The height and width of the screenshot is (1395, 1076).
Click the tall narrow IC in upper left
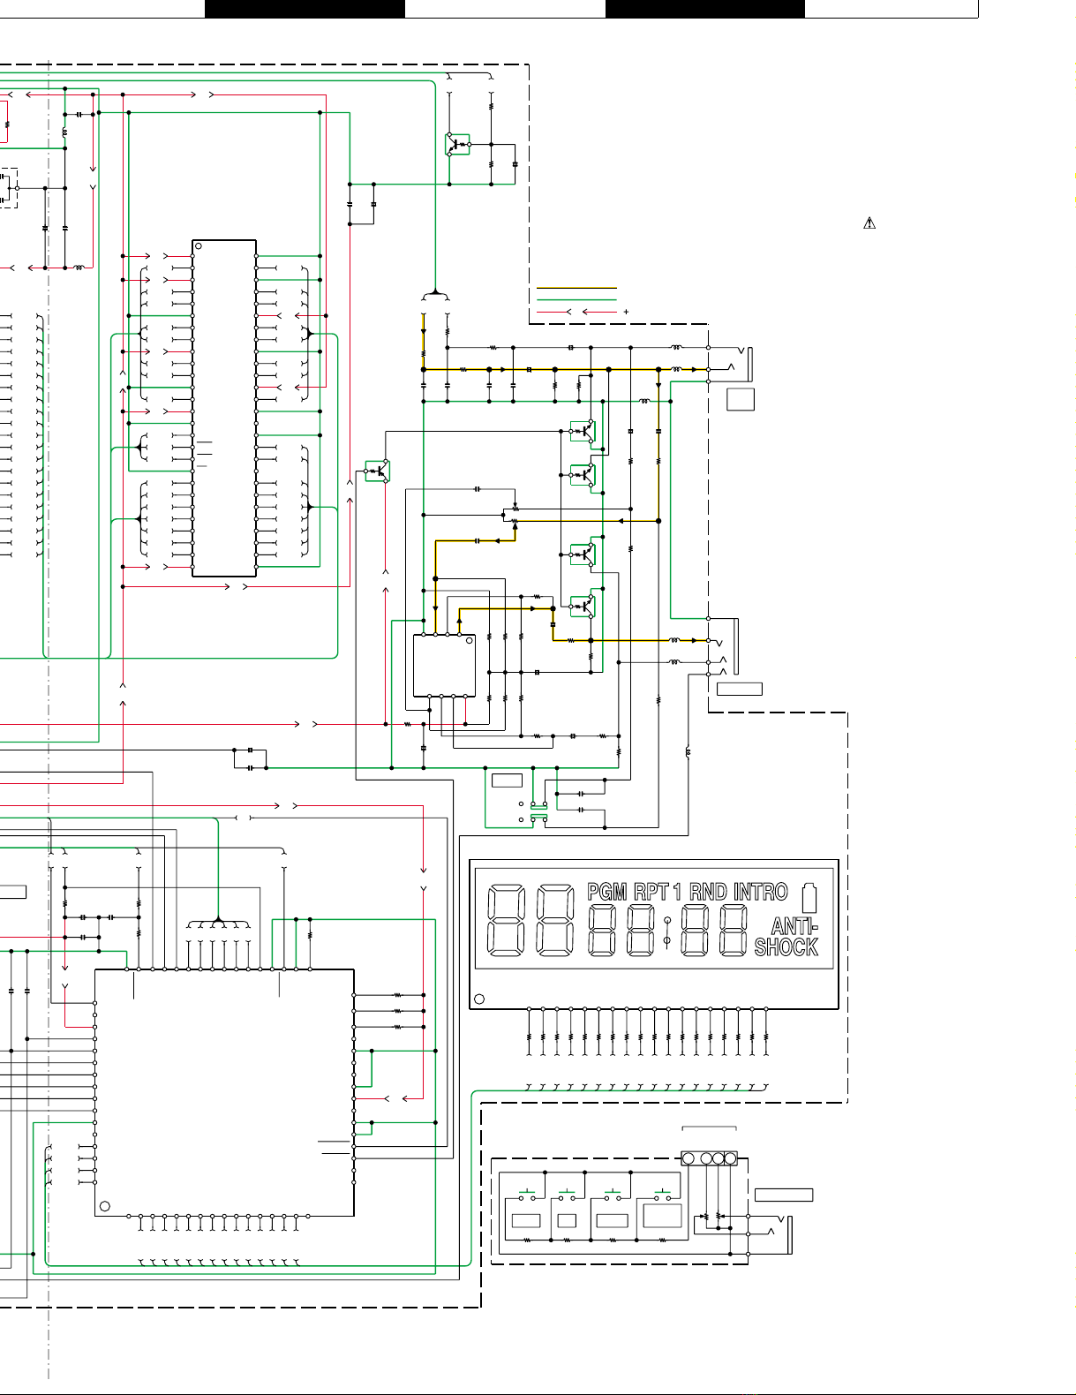(x=224, y=408)
